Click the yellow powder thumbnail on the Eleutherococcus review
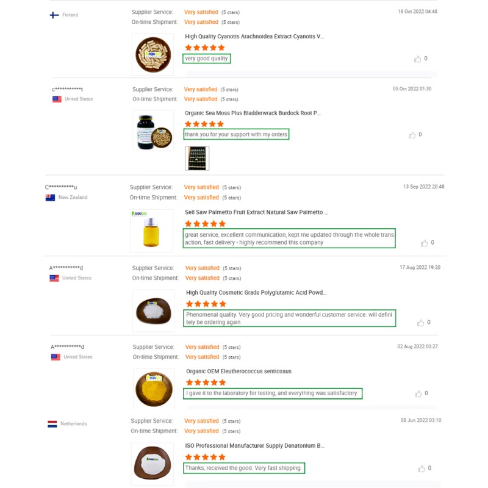Viewport: 488px width, 488px height. tap(152, 389)
